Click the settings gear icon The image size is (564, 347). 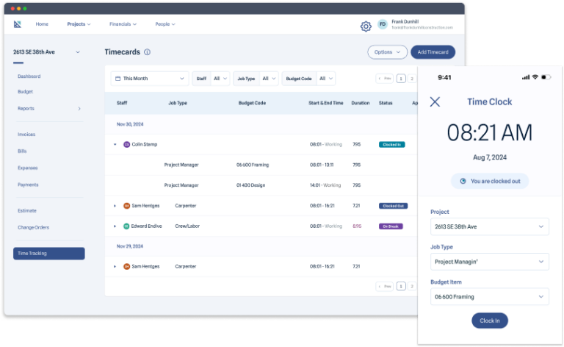click(x=366, y=26)
